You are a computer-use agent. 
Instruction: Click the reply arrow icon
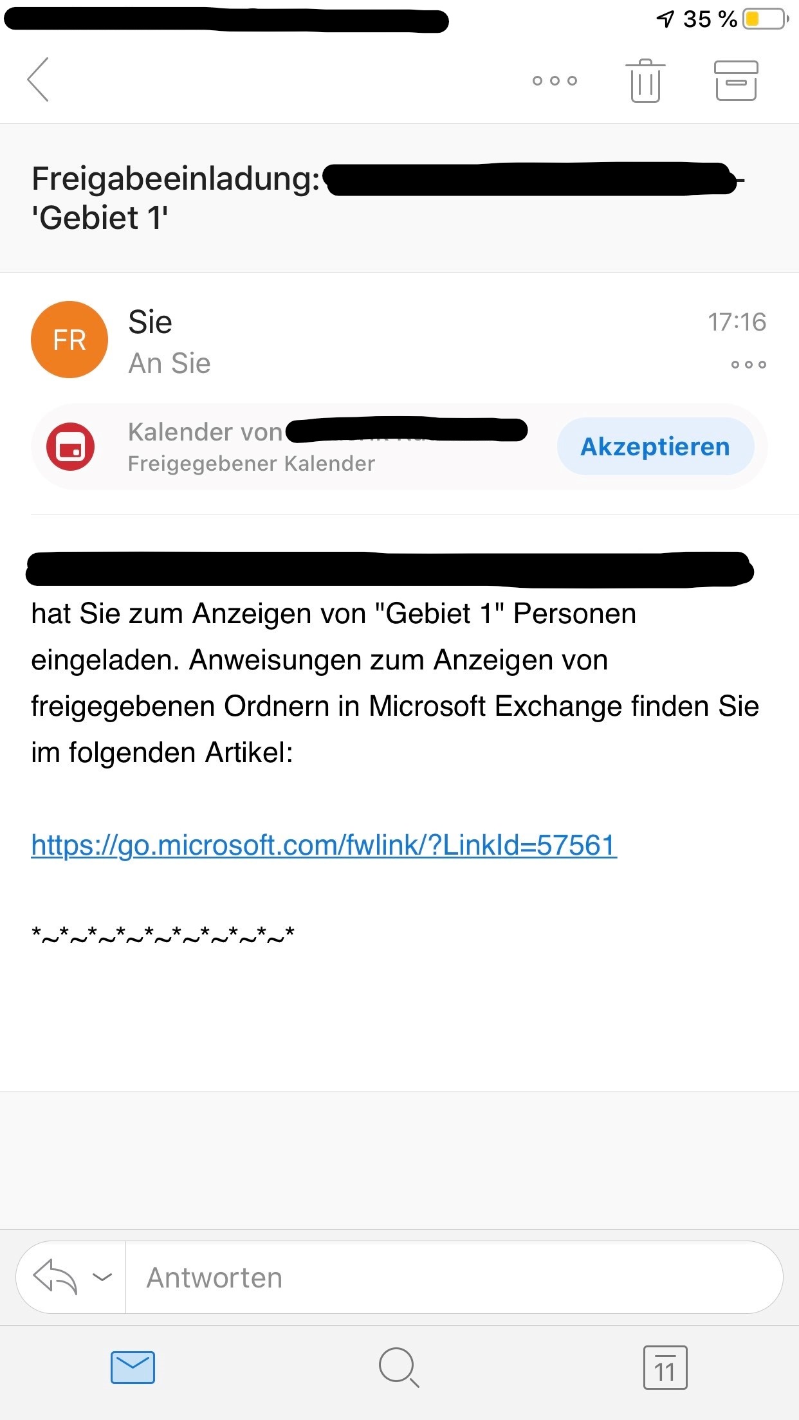pos(55,1277)
